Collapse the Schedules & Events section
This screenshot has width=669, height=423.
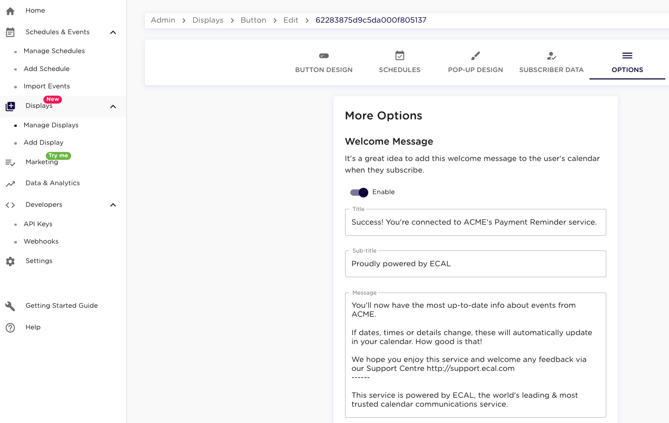click(x=113, y=33)
